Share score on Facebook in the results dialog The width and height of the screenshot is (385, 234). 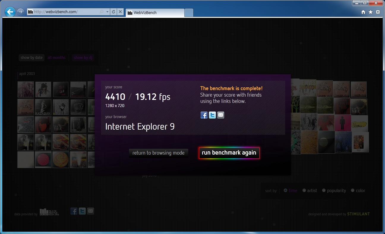pos(204,115)
